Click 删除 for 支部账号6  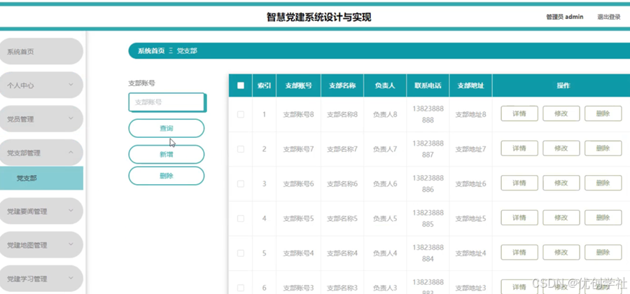[x=603, y=183]
